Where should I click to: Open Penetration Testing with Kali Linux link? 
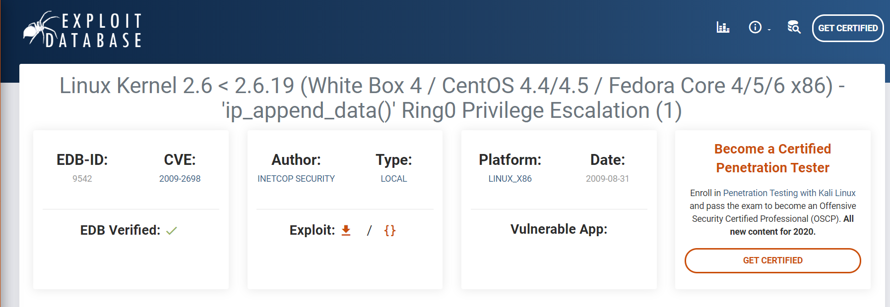point(789,193)
